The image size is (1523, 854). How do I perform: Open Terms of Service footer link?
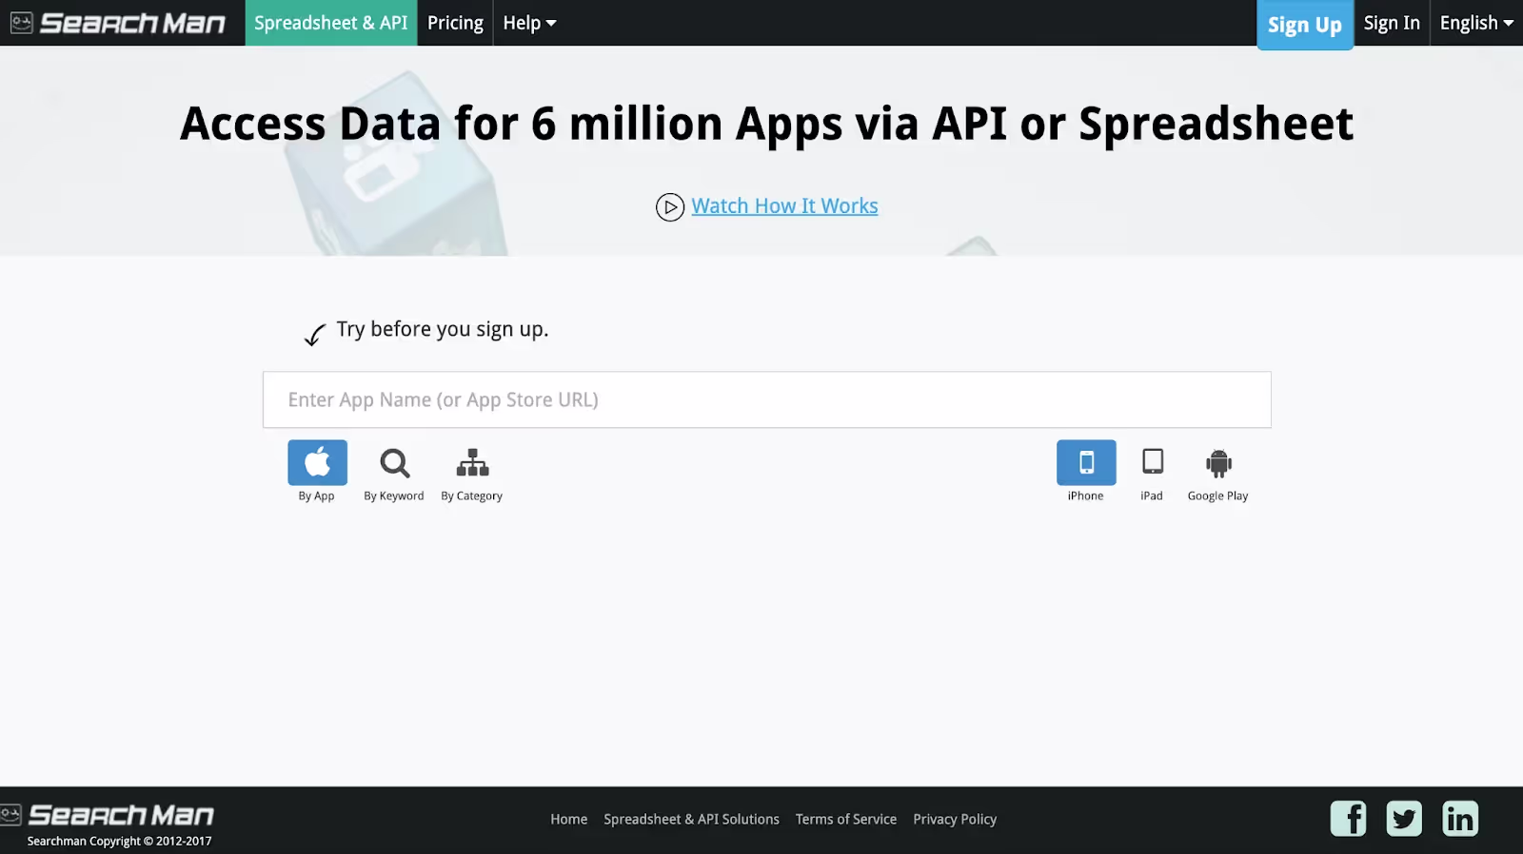(x=846, y=819)
